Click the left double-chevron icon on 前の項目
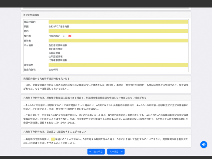Screen dimensions: 212x159 (x=91, y=151)
